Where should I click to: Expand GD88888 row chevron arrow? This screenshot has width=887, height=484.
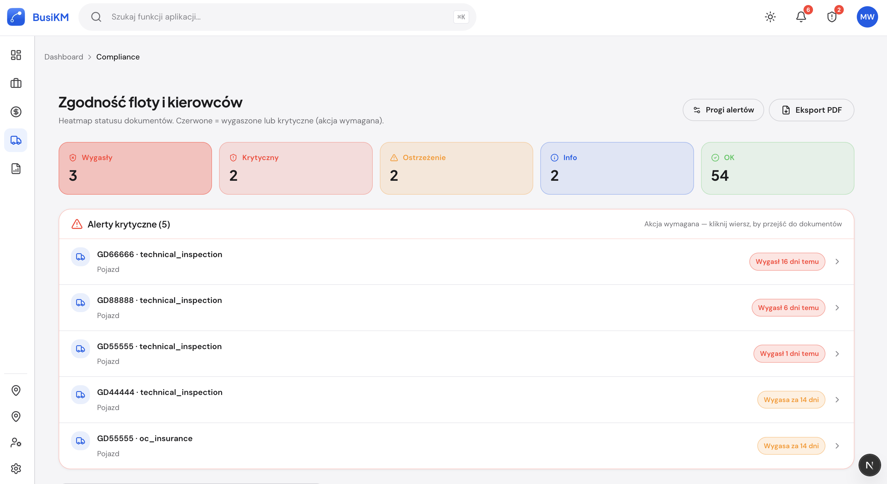[837, 308]
